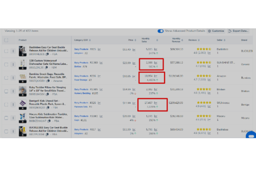
Task: Open BSR chart for 128 Custom Waterproof labels
Action: point(101,63)
